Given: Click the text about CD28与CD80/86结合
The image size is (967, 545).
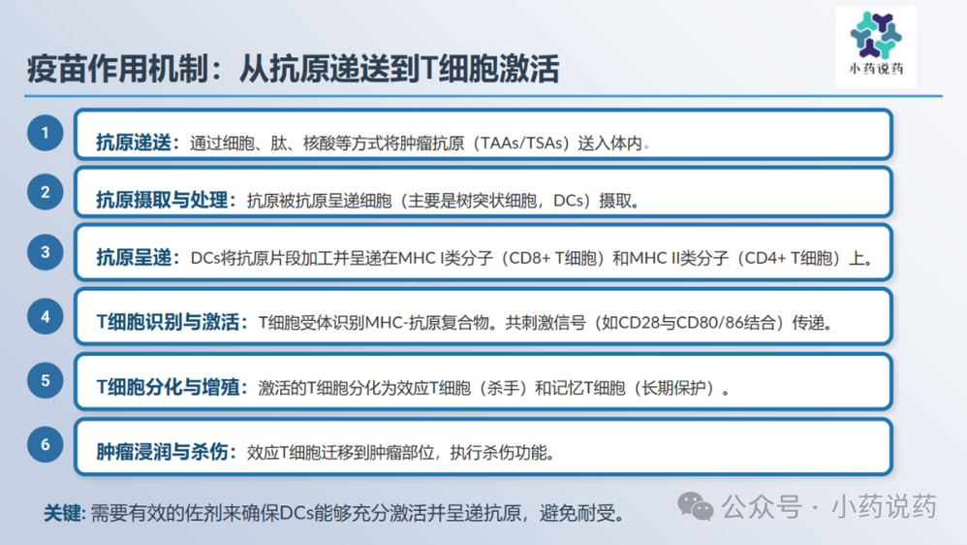Looking at the screenshot, I should point(546,322).
